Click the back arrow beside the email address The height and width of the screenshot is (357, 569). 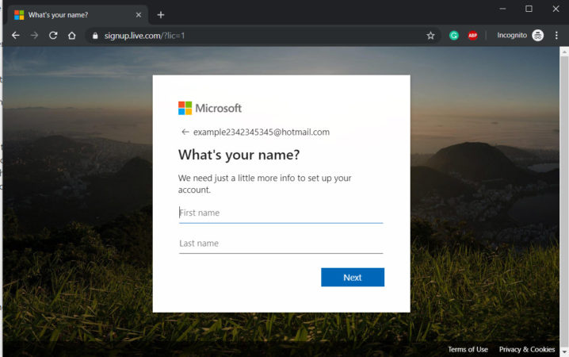tap(185, 132)
